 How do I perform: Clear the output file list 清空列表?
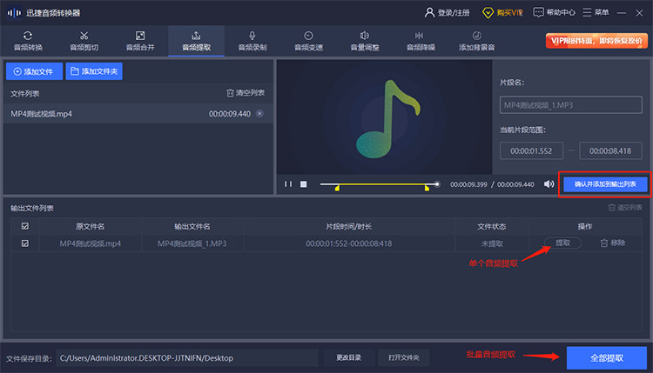pos(624,208)
